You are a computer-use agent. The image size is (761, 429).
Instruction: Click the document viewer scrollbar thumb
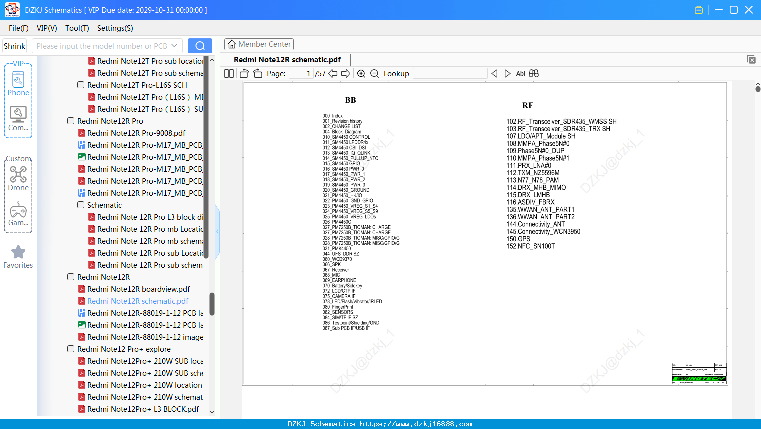(758, 89)
